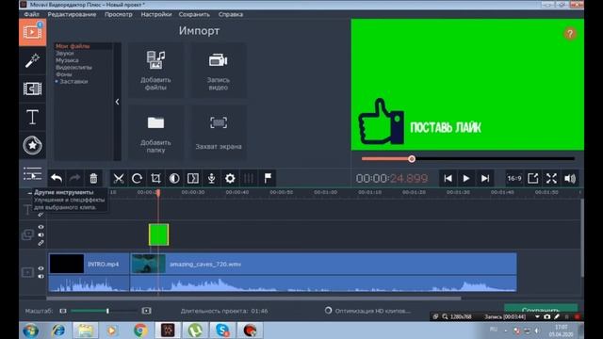Open the Filters magic wand panel

(x=32, y=60)
